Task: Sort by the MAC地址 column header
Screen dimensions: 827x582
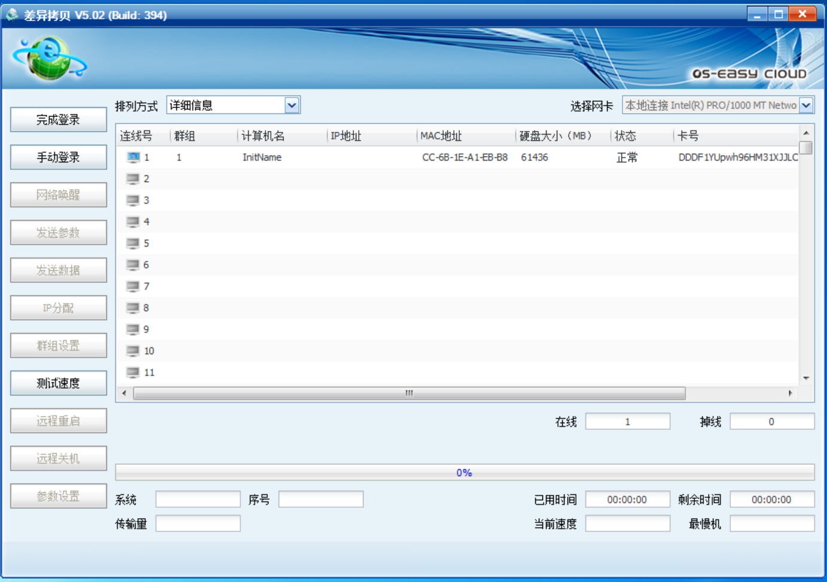Action: click(441, 136)
